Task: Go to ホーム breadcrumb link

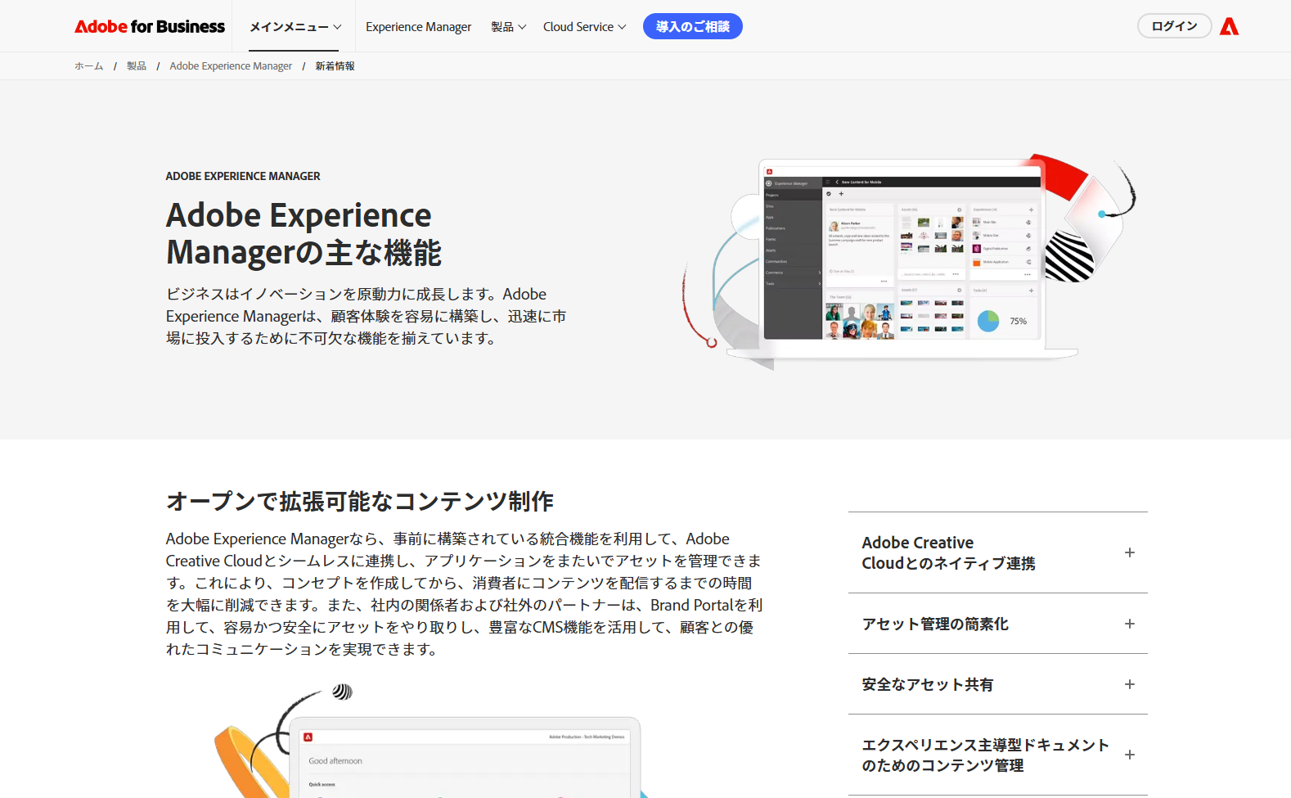Action: (x=88, y=66)
